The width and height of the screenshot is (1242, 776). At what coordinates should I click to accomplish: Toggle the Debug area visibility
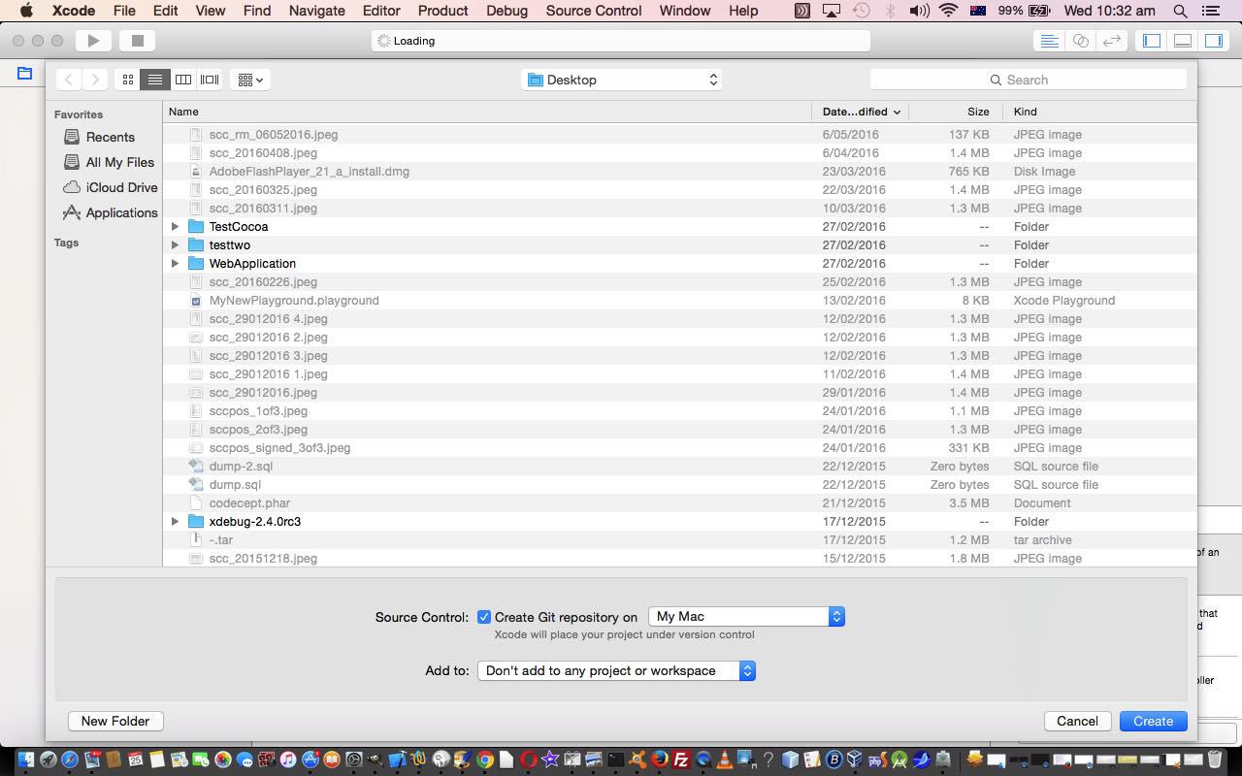tap(1183, 41)
